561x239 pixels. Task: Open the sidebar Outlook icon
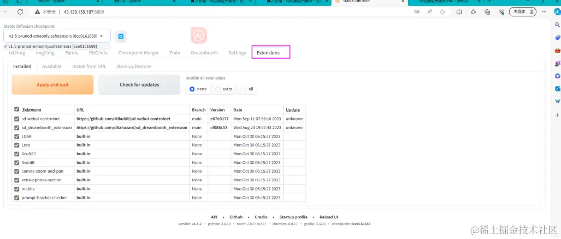[x=557, y=88]
